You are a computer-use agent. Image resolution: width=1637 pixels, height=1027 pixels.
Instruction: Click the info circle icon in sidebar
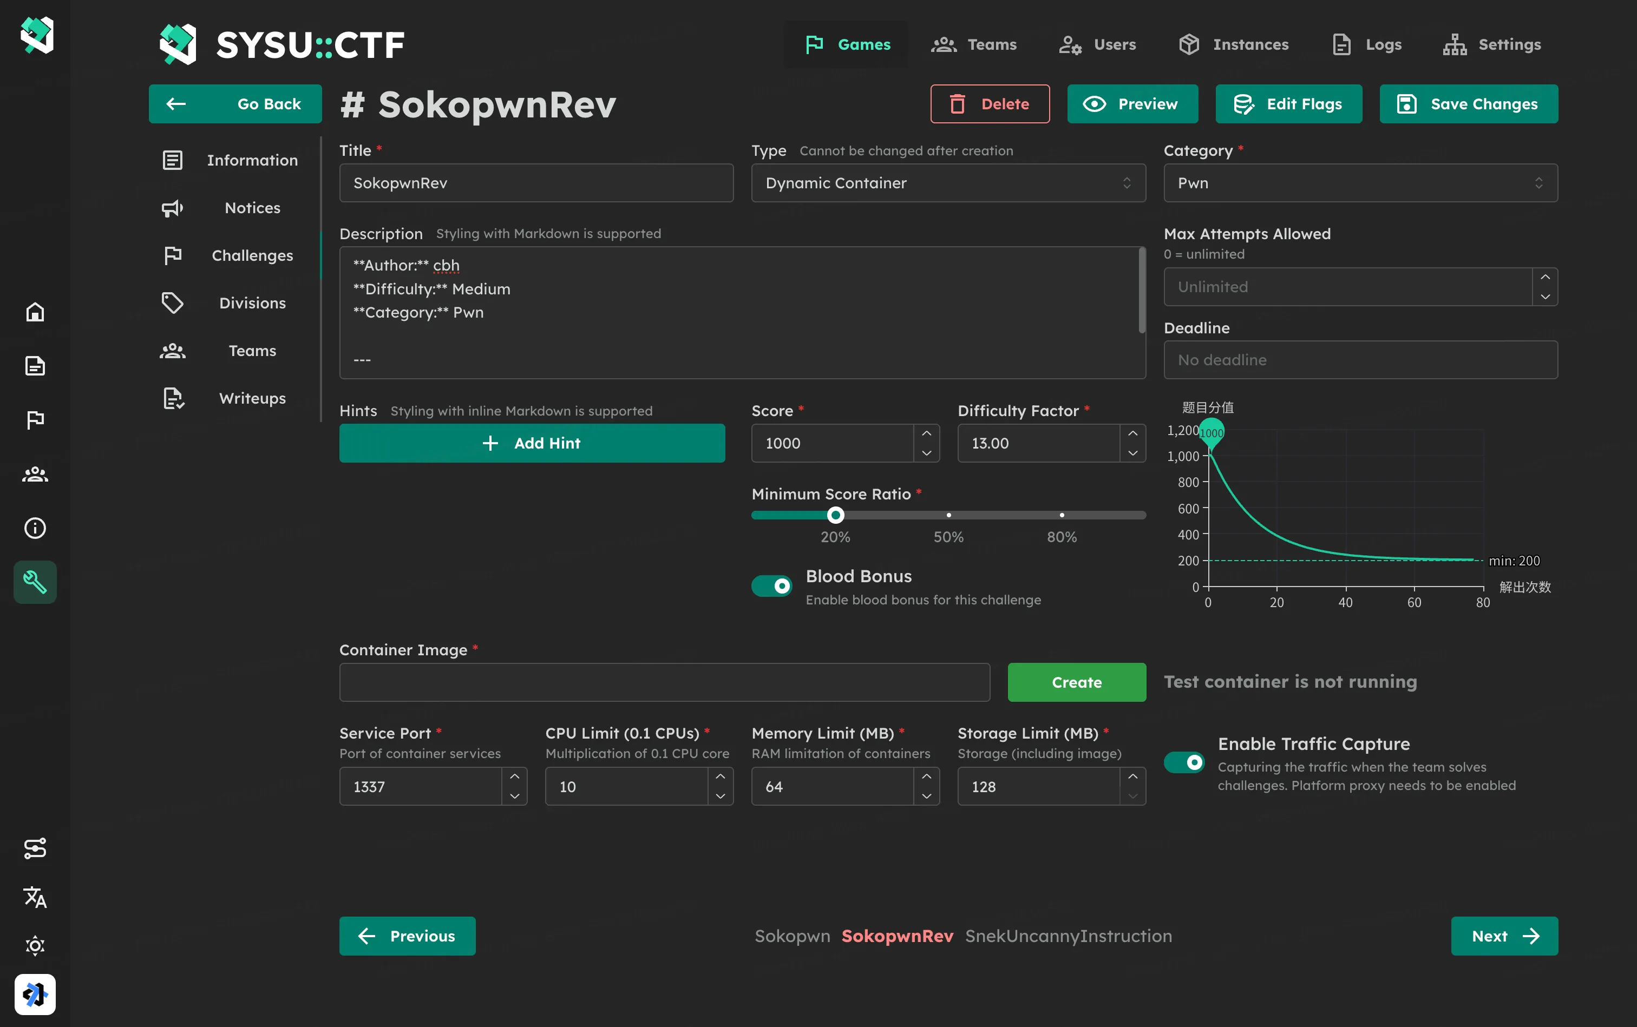click(x=35, y=528)
